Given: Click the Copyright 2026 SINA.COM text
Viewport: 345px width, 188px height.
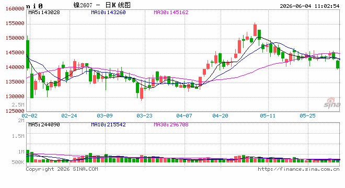Looking at the screenshot, I should tap(62, 169).
